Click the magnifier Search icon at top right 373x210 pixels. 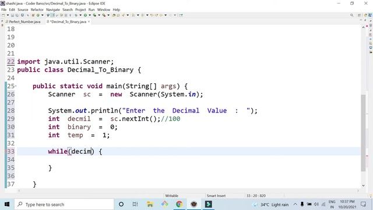tap(351, 15)
